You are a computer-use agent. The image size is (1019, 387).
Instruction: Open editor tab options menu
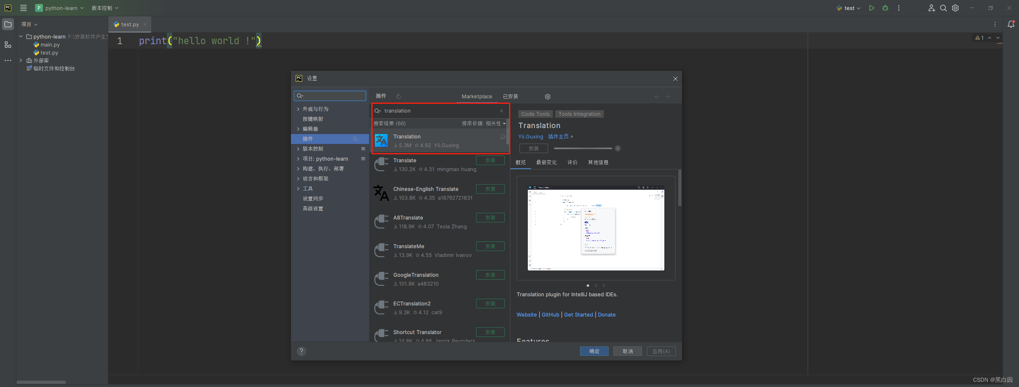pos(995,24)
